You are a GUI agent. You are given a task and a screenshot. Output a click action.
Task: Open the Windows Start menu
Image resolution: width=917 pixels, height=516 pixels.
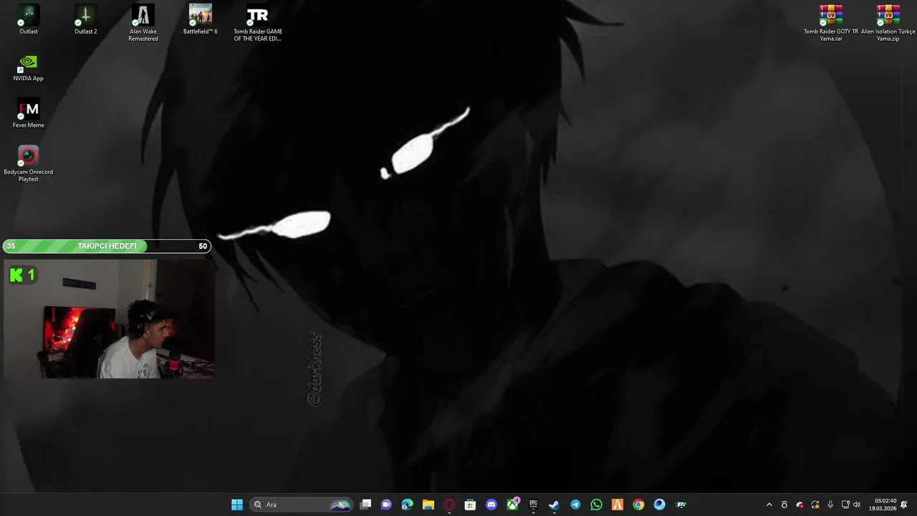(x=237, y=505)
